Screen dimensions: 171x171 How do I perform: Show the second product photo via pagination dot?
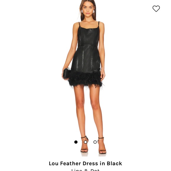click(85, 142)
